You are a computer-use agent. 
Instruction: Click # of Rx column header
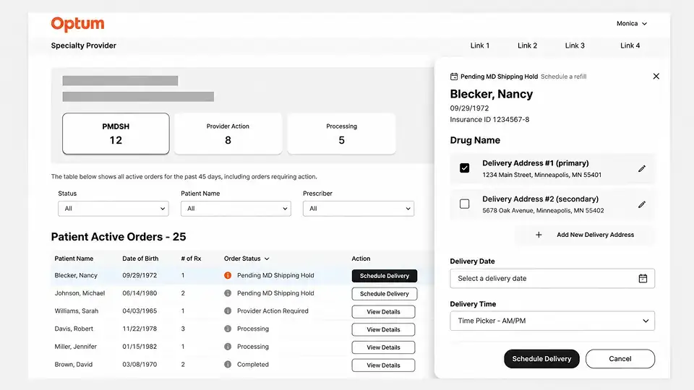(x=191, y=259)
